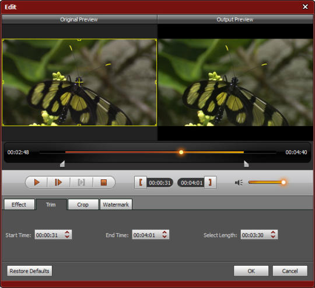Mute audio via the speaker icon
Viewport: 315px width, 288px height.
239,183
